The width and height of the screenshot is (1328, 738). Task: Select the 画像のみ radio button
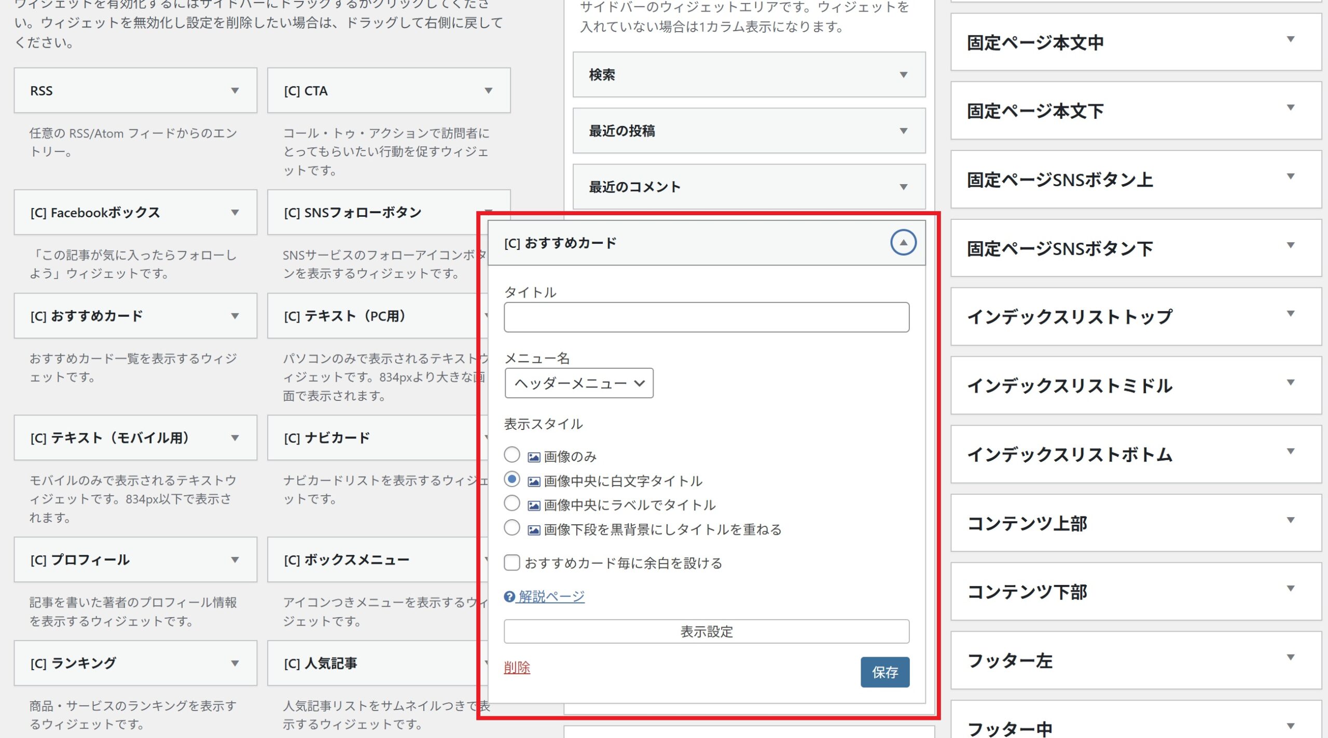tap(512, 455)
